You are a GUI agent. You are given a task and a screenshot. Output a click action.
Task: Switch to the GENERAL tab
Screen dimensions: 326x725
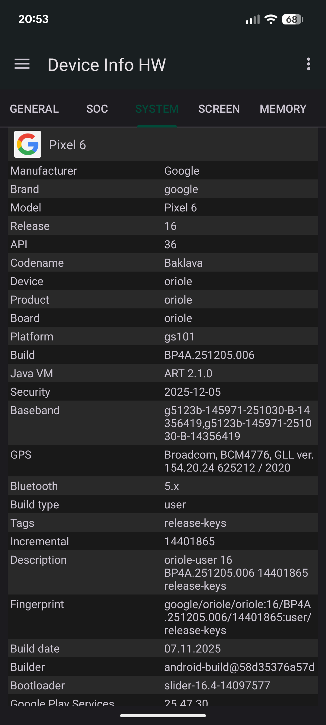34,109
